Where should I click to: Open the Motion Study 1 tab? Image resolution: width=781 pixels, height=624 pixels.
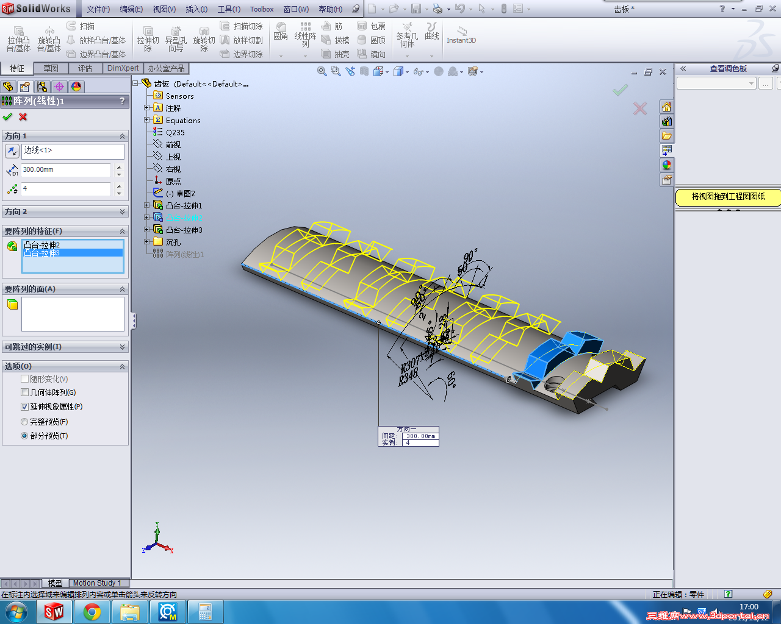(98, 583)
